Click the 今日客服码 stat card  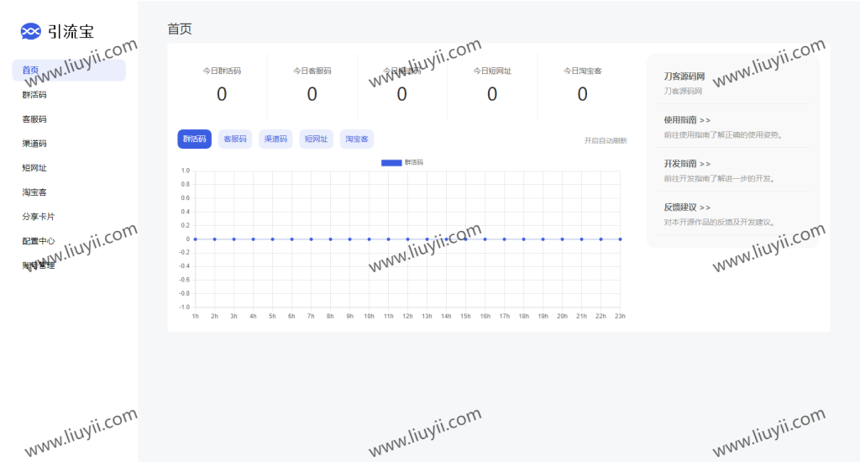[312, 85]
